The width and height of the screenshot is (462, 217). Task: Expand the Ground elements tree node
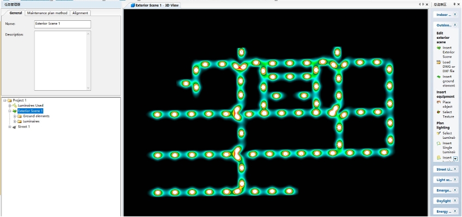click(x=15, y=116)
